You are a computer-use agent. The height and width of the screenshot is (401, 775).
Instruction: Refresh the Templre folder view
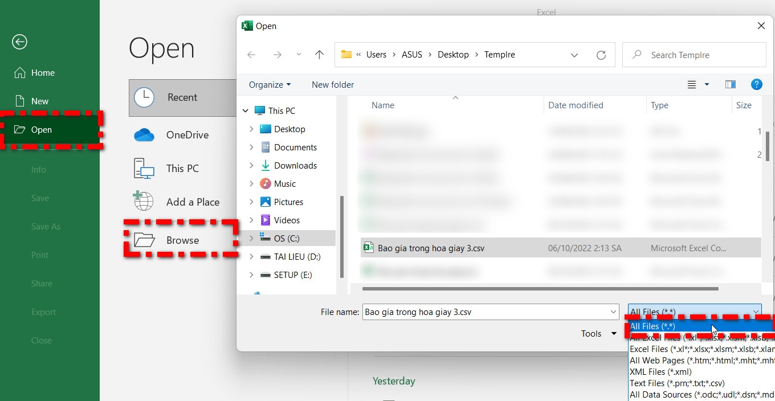[x=601, y=55]
